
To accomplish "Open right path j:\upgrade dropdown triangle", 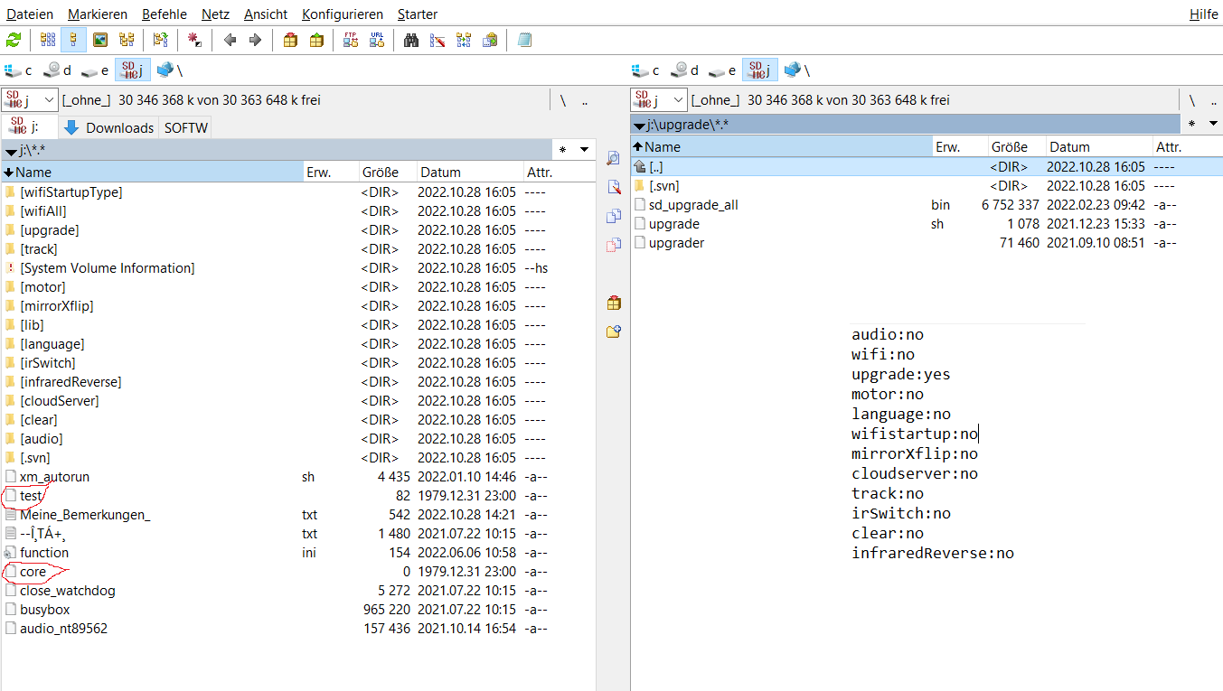I will [x=640, y=126].
